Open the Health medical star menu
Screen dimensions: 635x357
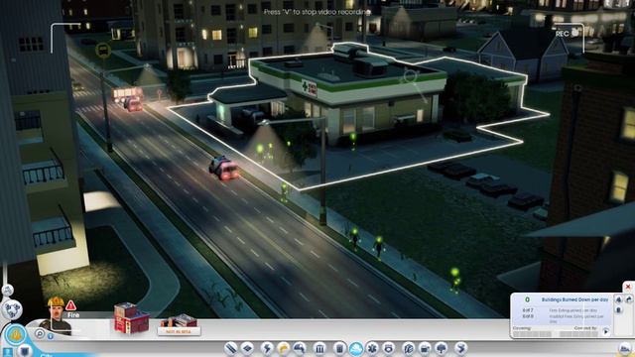(372, 348)
